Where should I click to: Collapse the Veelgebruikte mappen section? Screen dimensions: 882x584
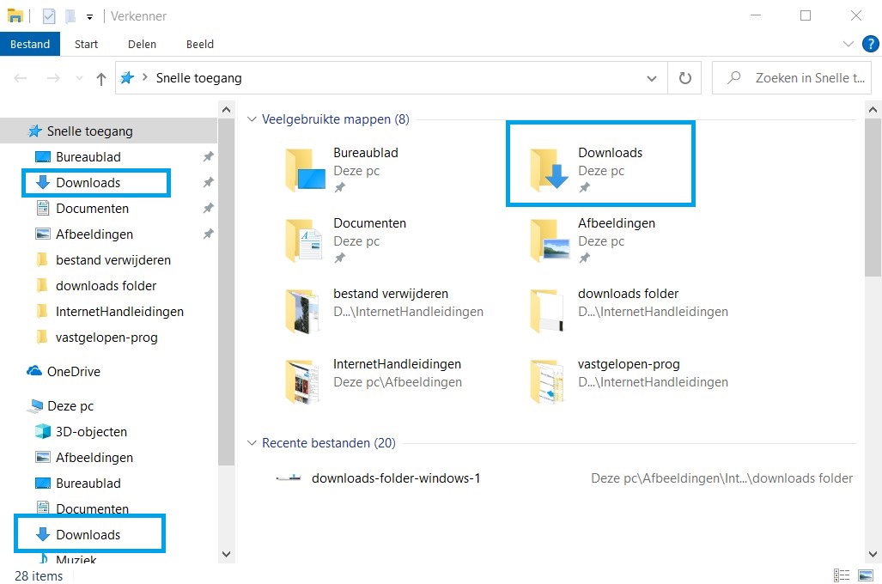click(x=250, y=119)
